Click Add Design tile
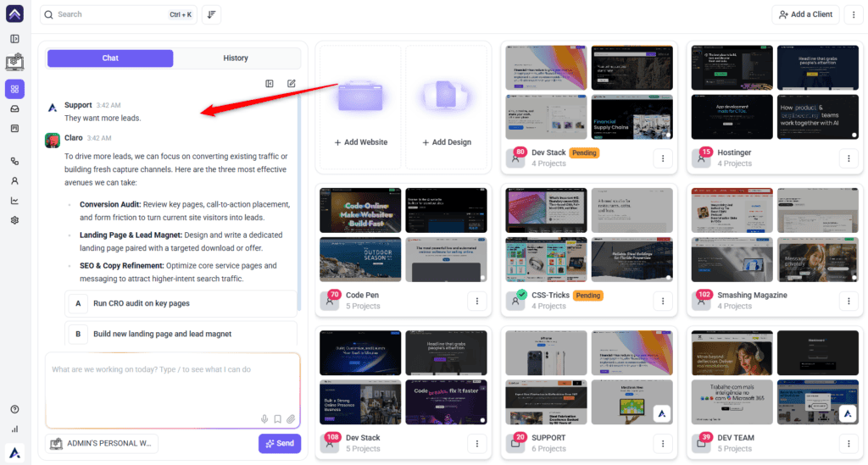 click(447, 107)
